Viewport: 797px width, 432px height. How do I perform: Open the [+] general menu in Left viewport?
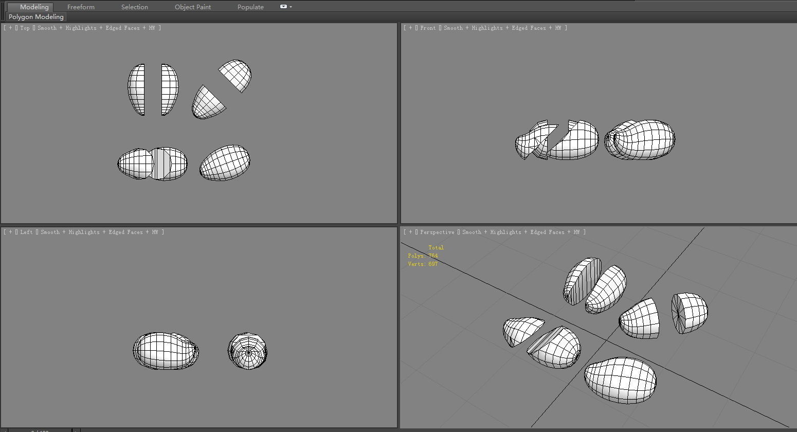coord(10,232)
